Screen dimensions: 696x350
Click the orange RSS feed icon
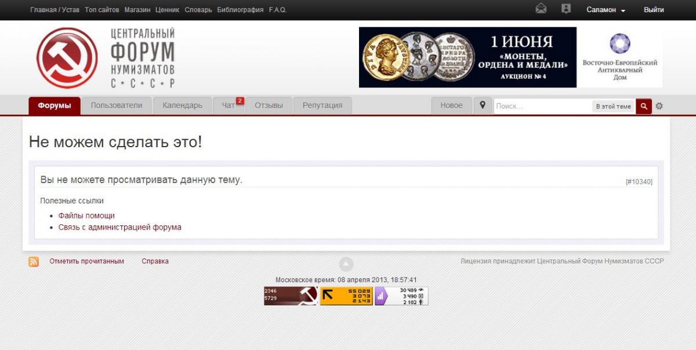pos(34,262)
